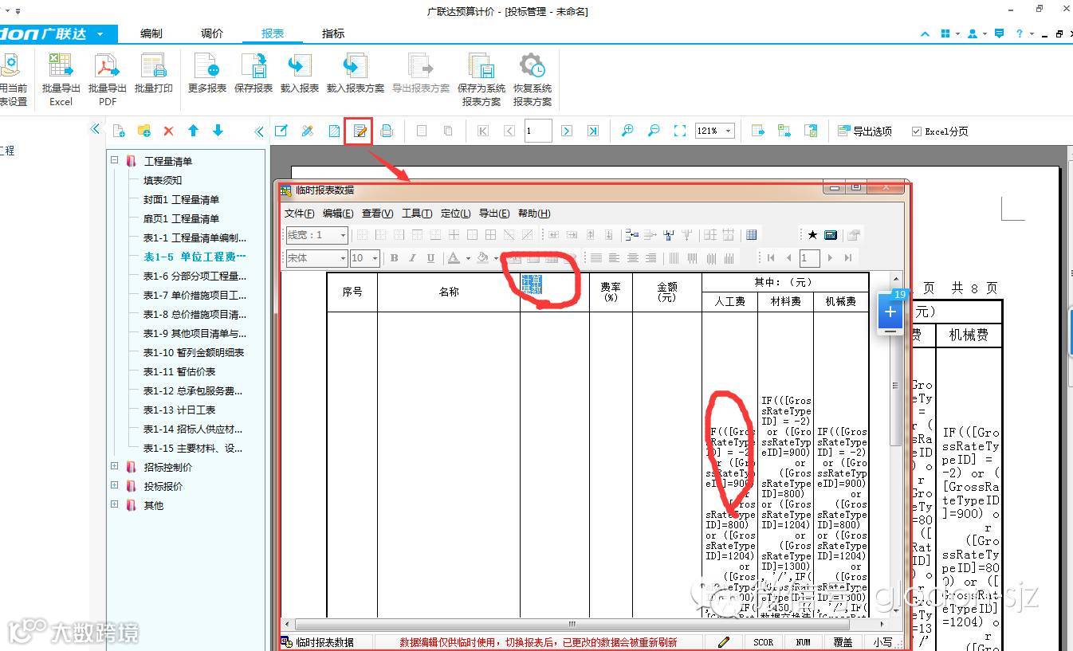Image resolution: width=1073 pixels, height=651 pixels.
Task: Select 封面1 工程量清单 in the tree
Action: click(x=181, y=199)
